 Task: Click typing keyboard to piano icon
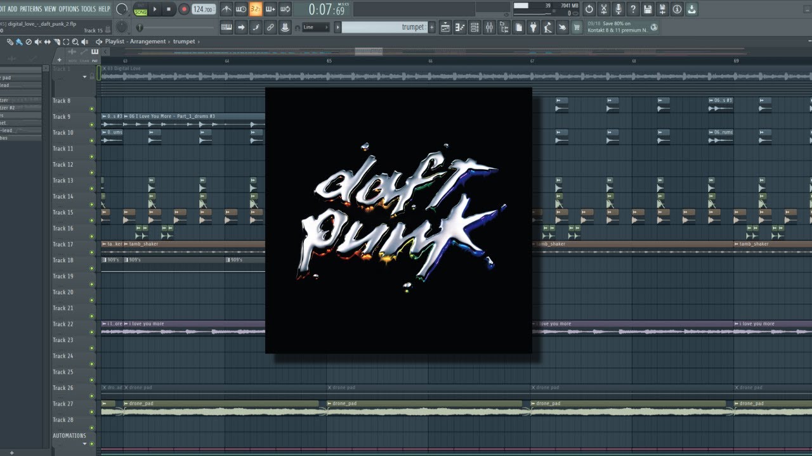click(x=226, y=27)
